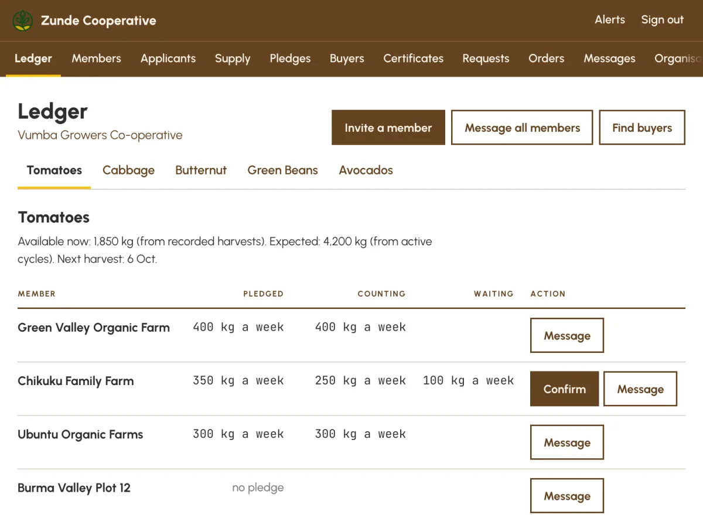Click the Invite a member button
The image size is (703, 522).
pos(388,128)
